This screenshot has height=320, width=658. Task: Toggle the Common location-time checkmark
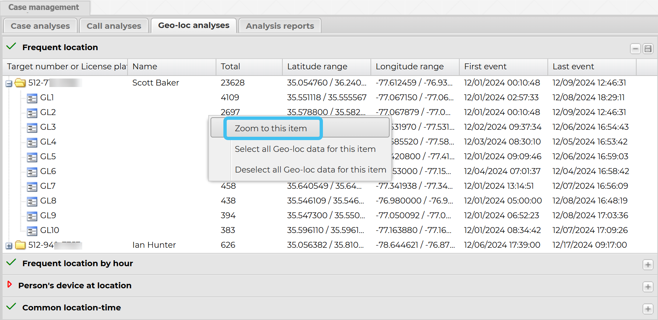point(11,307)
